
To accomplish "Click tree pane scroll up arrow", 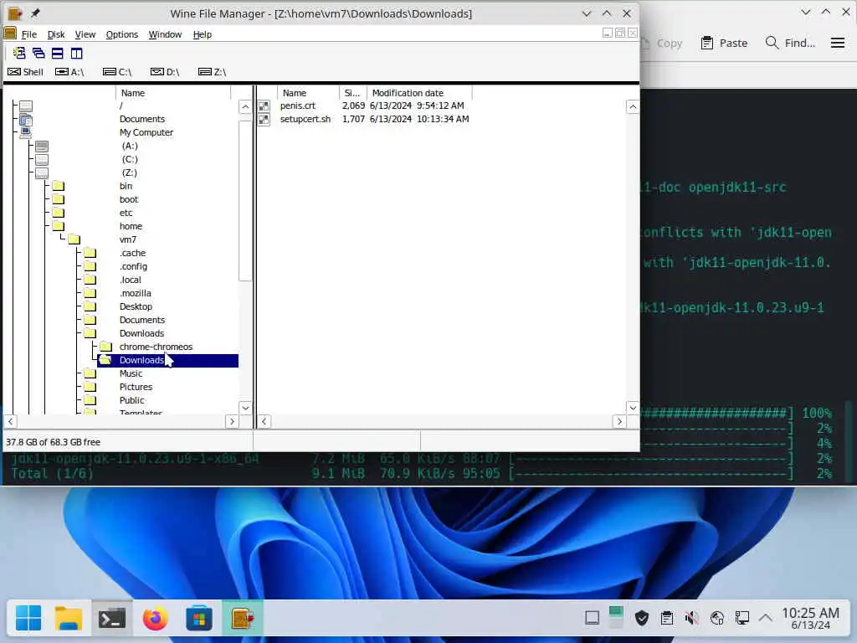I will coord(245,106).
